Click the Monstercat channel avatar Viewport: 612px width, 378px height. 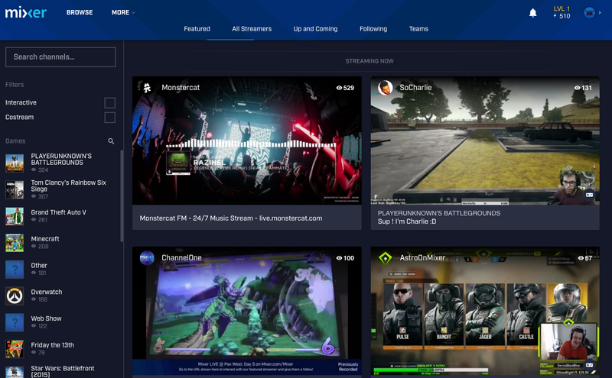tap(148, 88)
